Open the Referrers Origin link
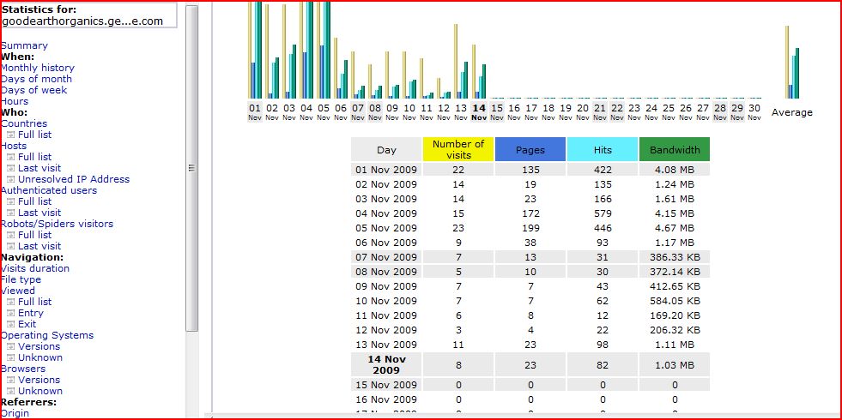 tap(15, 413)
